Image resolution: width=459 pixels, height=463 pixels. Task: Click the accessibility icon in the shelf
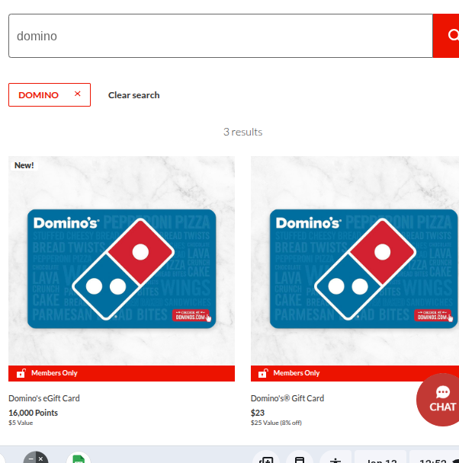(335, 458)
